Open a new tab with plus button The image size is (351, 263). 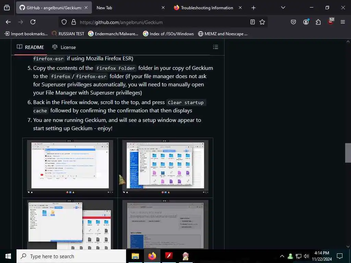[x=253, y=8]
